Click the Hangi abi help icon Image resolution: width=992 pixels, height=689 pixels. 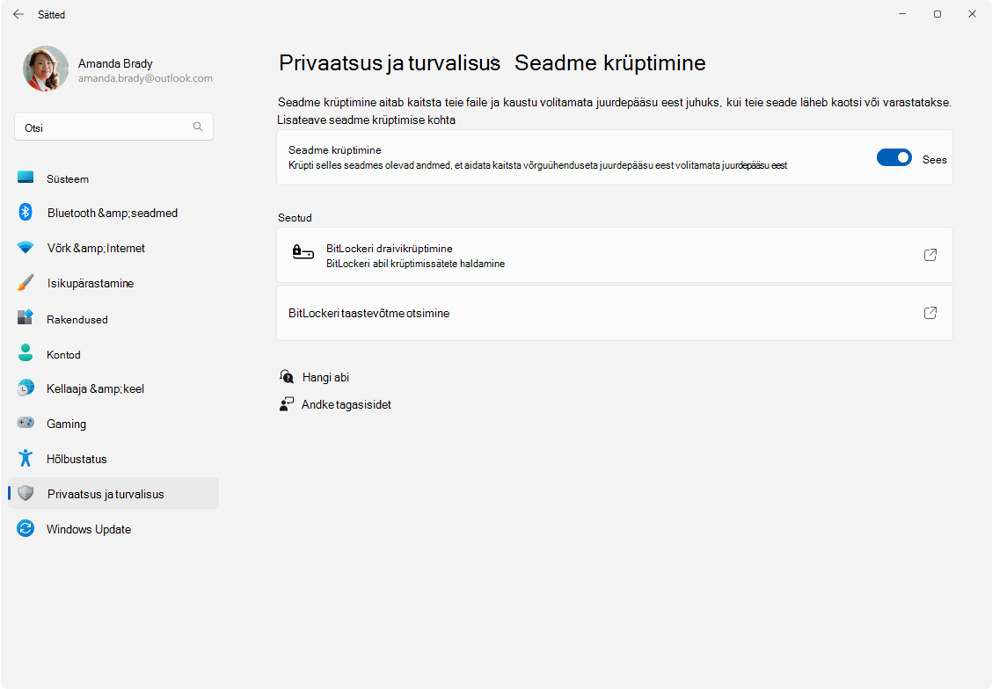[287, 377]
